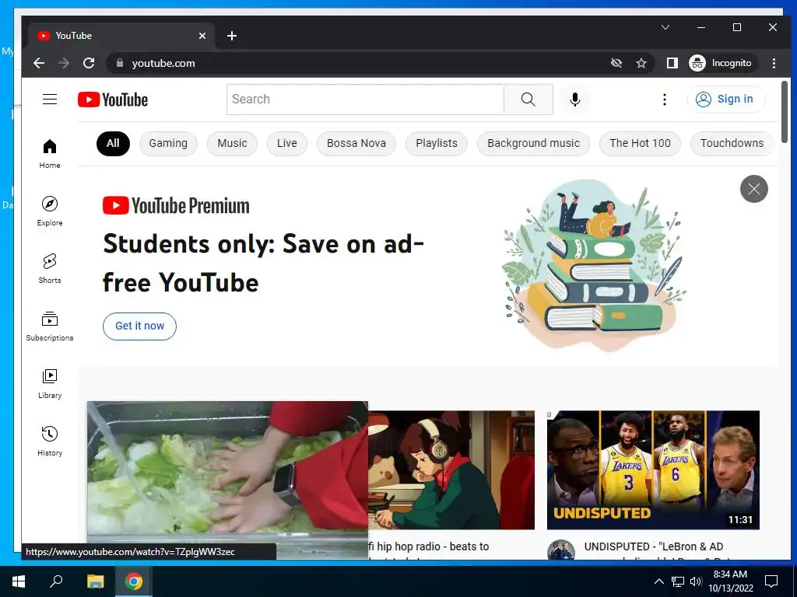Open Chrome three-dot menu
Image resolution: width=797 pixels, height=597 pixels.
(x=774, y=63)
